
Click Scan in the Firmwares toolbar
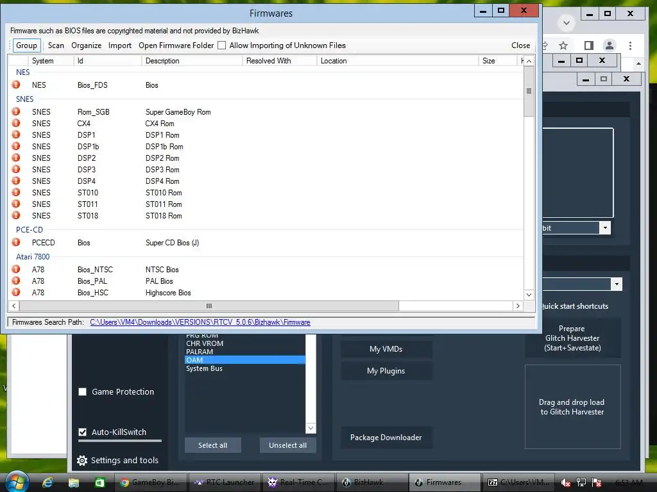click(x=56, y=45)
